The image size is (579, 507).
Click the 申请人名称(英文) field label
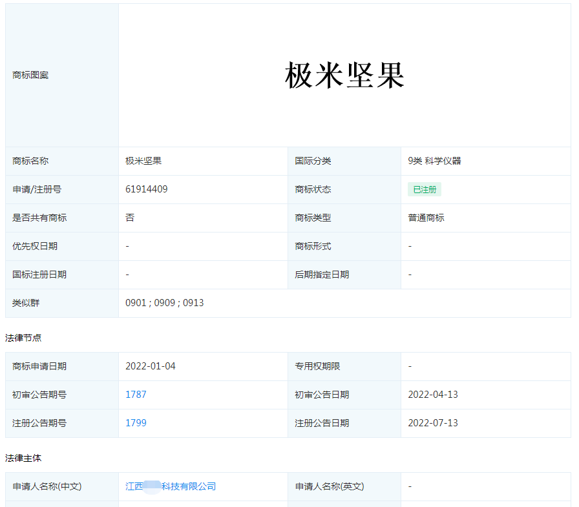pyautogui.click(x=330, y=486)
